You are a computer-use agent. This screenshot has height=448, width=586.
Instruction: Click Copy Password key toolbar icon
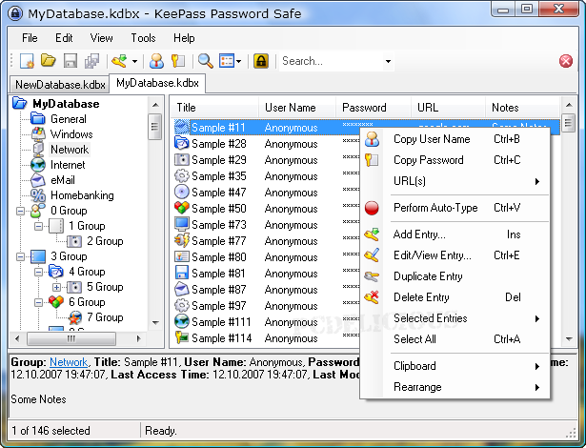(x=177, y=61)
